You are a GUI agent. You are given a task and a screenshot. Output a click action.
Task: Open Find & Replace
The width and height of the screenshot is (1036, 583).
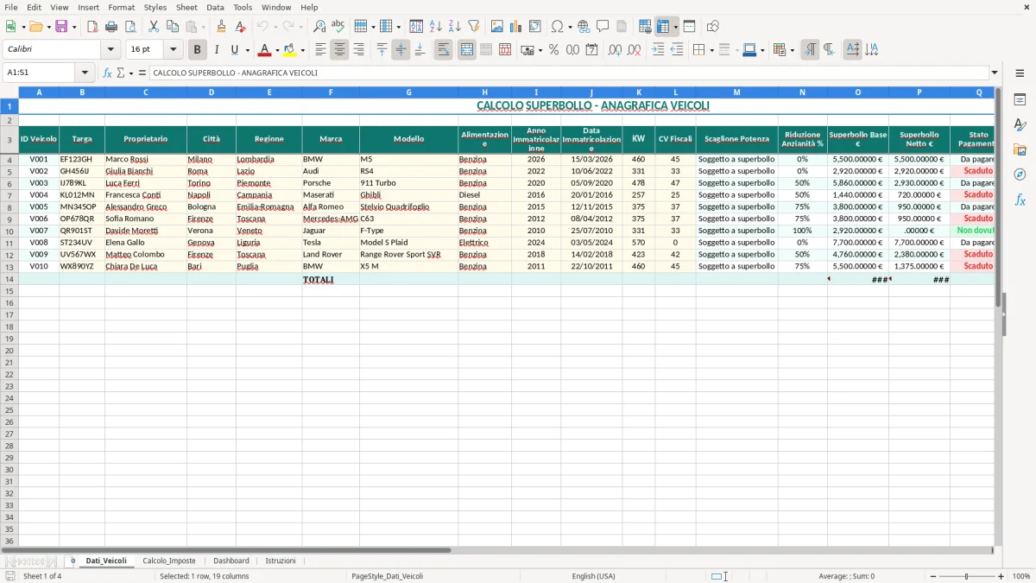click(x=319, y=27)
